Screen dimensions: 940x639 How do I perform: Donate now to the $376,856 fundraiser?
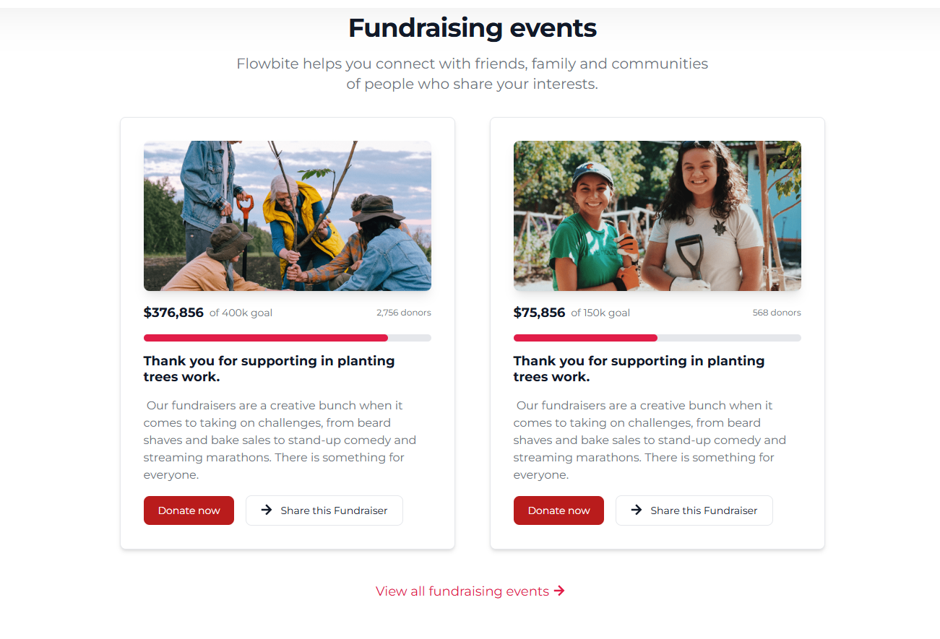point(189,510)
